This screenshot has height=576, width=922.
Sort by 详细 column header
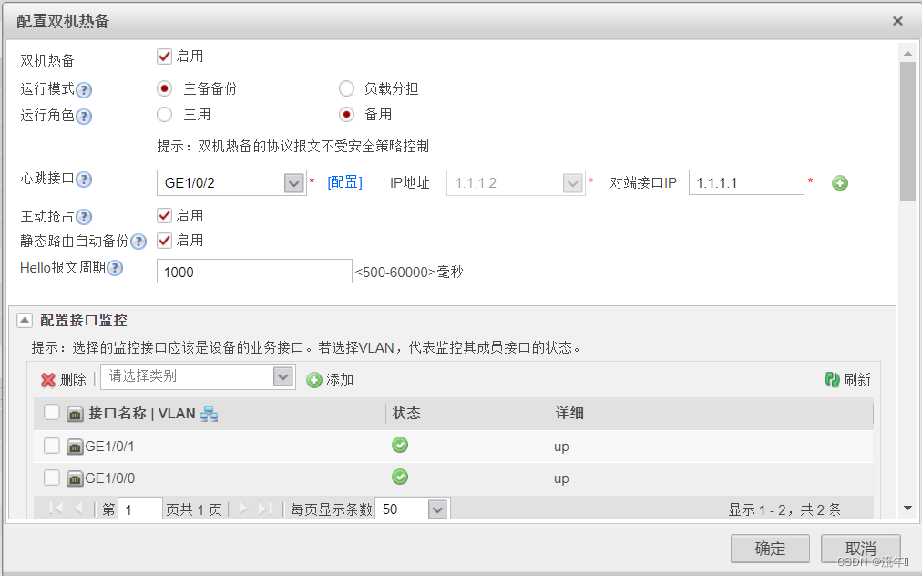569,414
